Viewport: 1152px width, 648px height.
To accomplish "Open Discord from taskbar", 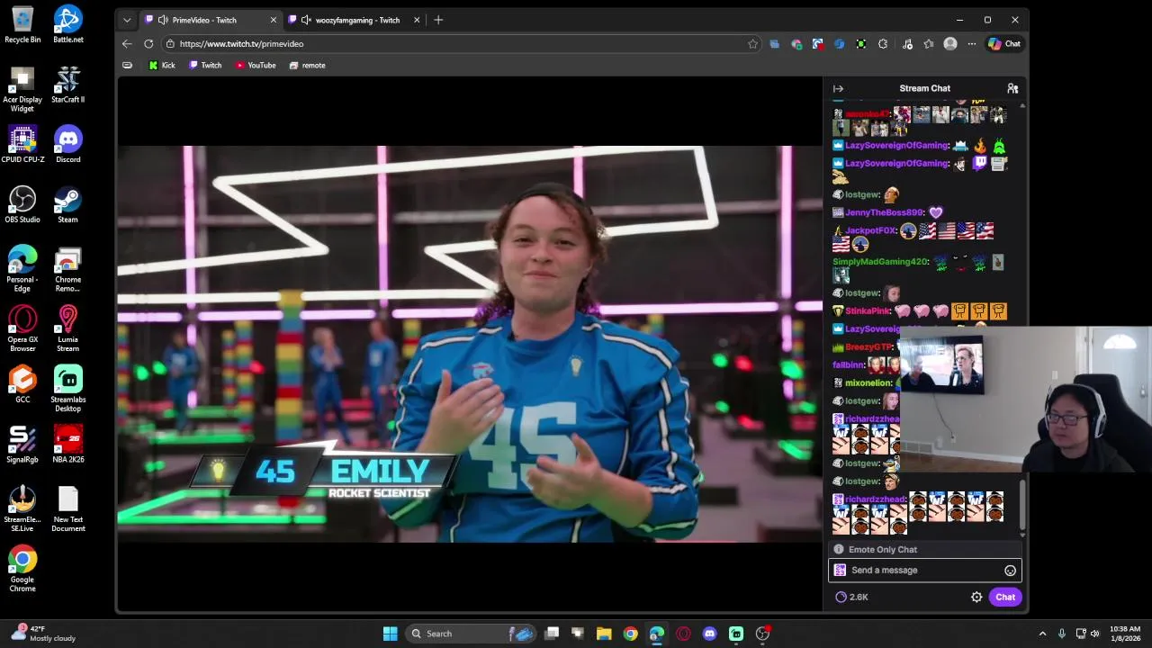I will click(709, 634).
